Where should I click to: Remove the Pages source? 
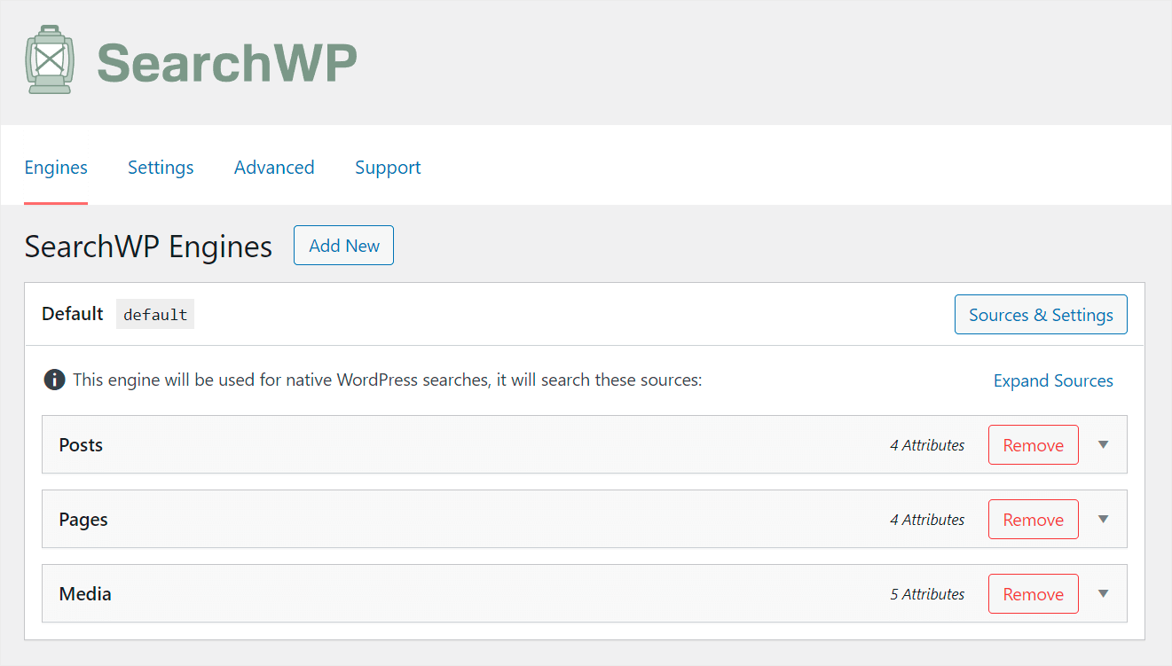tap(1034, 520)
